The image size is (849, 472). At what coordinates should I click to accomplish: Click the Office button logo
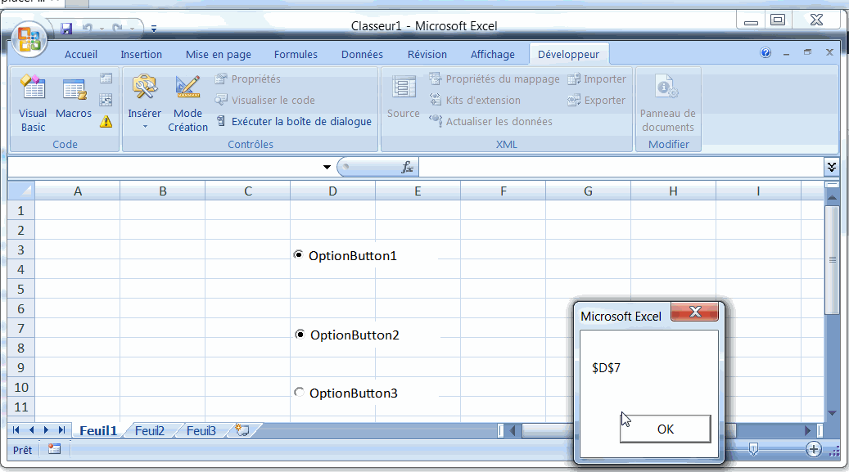[29, 38]
